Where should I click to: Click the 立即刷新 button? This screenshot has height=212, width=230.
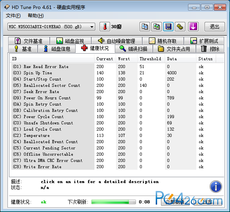(175, 202)
